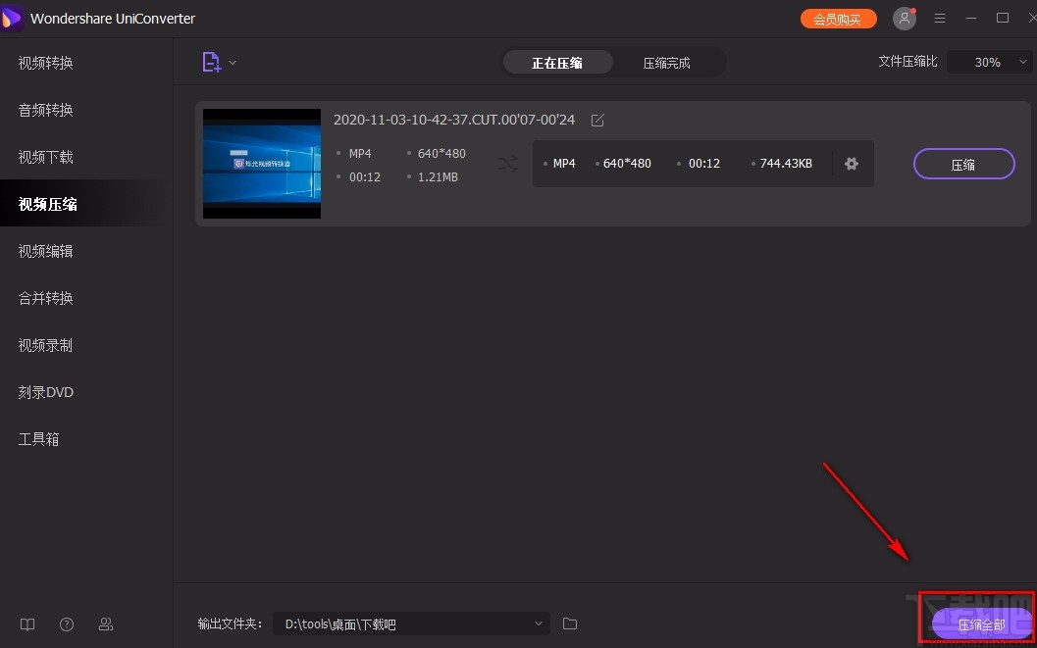Click the user account avatar icon
Image resolution: width=1037 pixels, height=648 pixels.
coord(904,18)
